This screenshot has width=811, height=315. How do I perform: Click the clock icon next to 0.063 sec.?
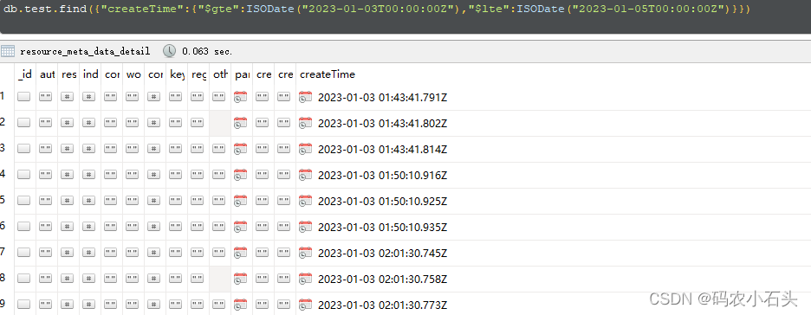click(x=169, y=50)
